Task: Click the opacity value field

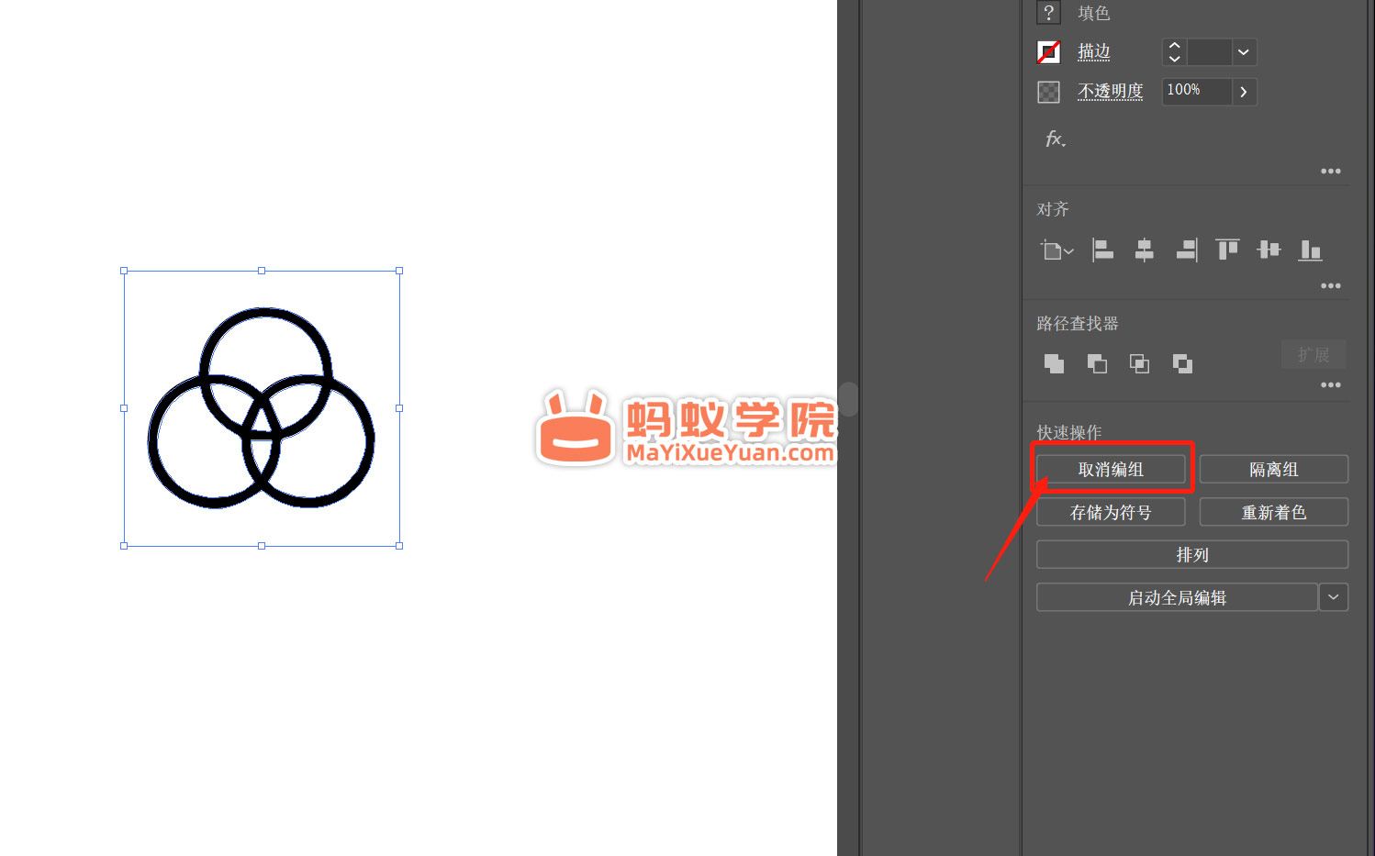Action: pyautogui.click(x=1195, y=91)
